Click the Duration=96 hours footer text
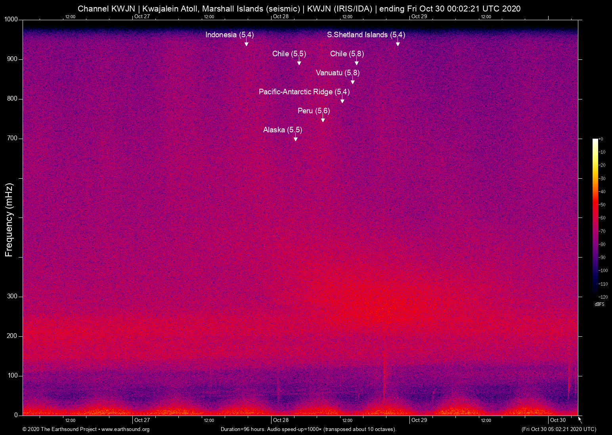This screenshot has width=612, height=435. click(x=308, y=429)
